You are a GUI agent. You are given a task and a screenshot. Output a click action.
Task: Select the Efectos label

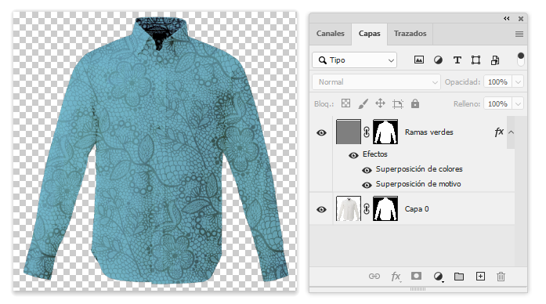coord(375,154)
